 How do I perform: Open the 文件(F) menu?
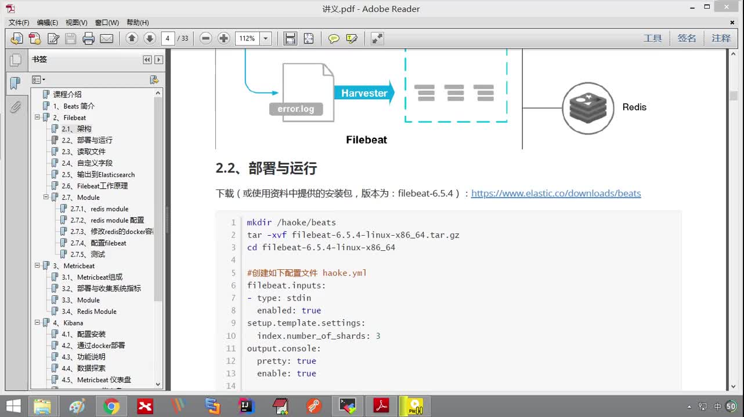coord(19,23)
